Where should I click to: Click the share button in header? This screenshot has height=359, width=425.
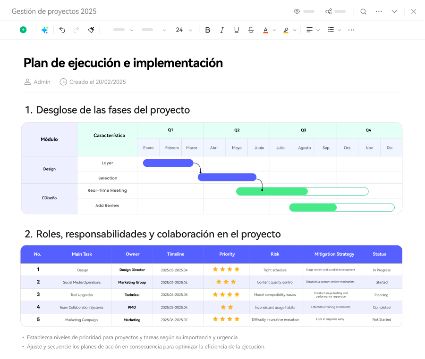pos(329,11)
